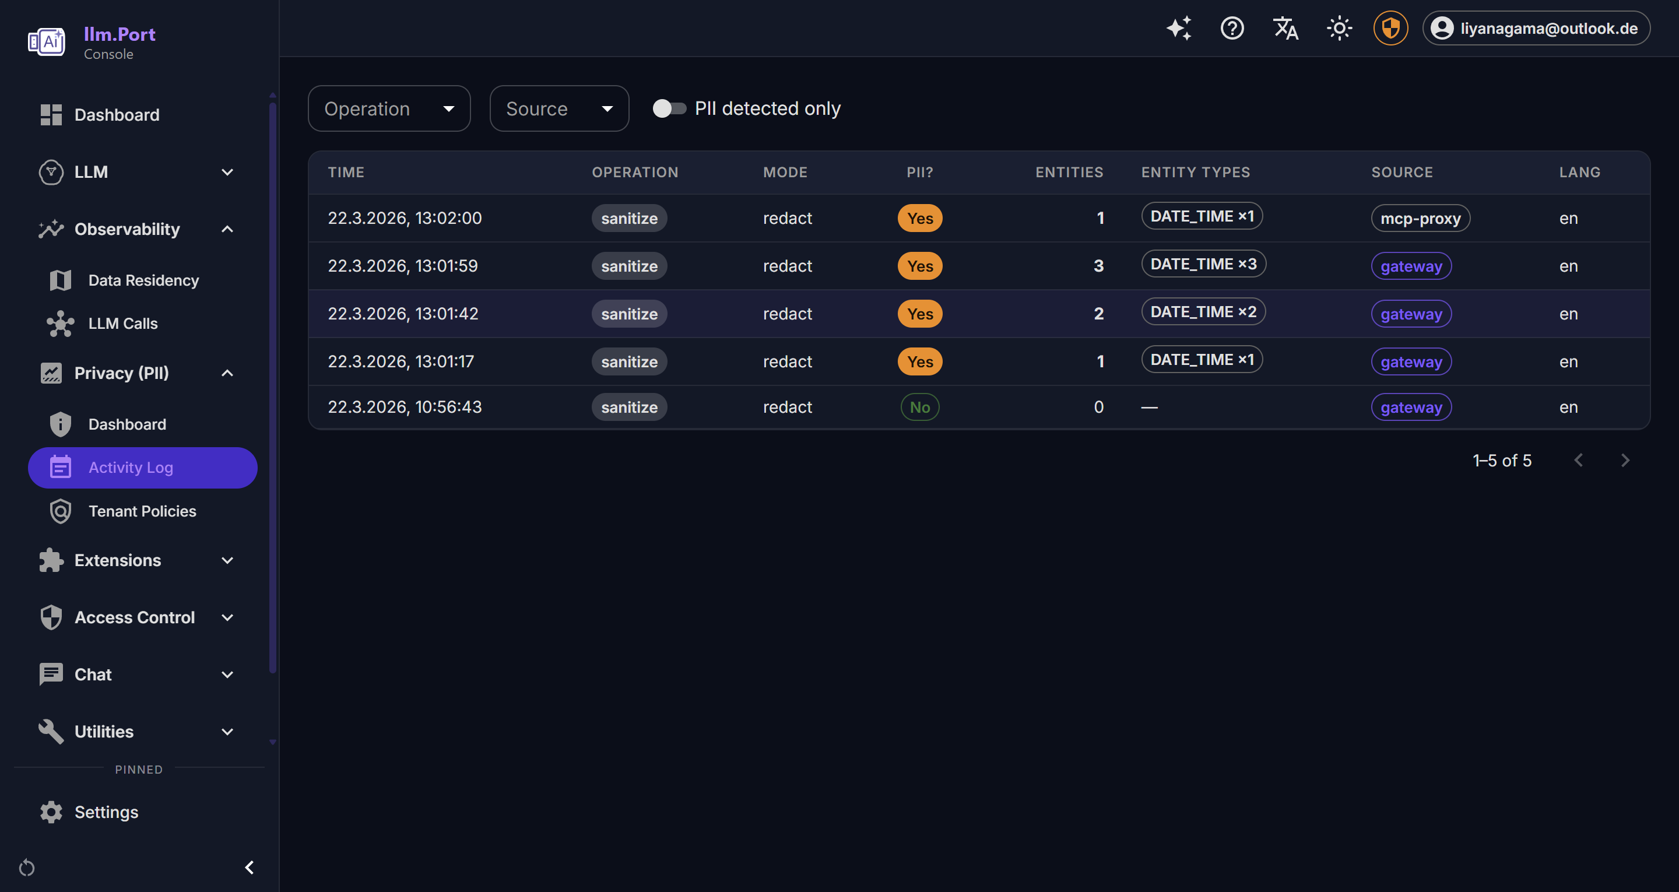Go to the next page of results
1679x892 pixels.
(x=1625, y=461)
